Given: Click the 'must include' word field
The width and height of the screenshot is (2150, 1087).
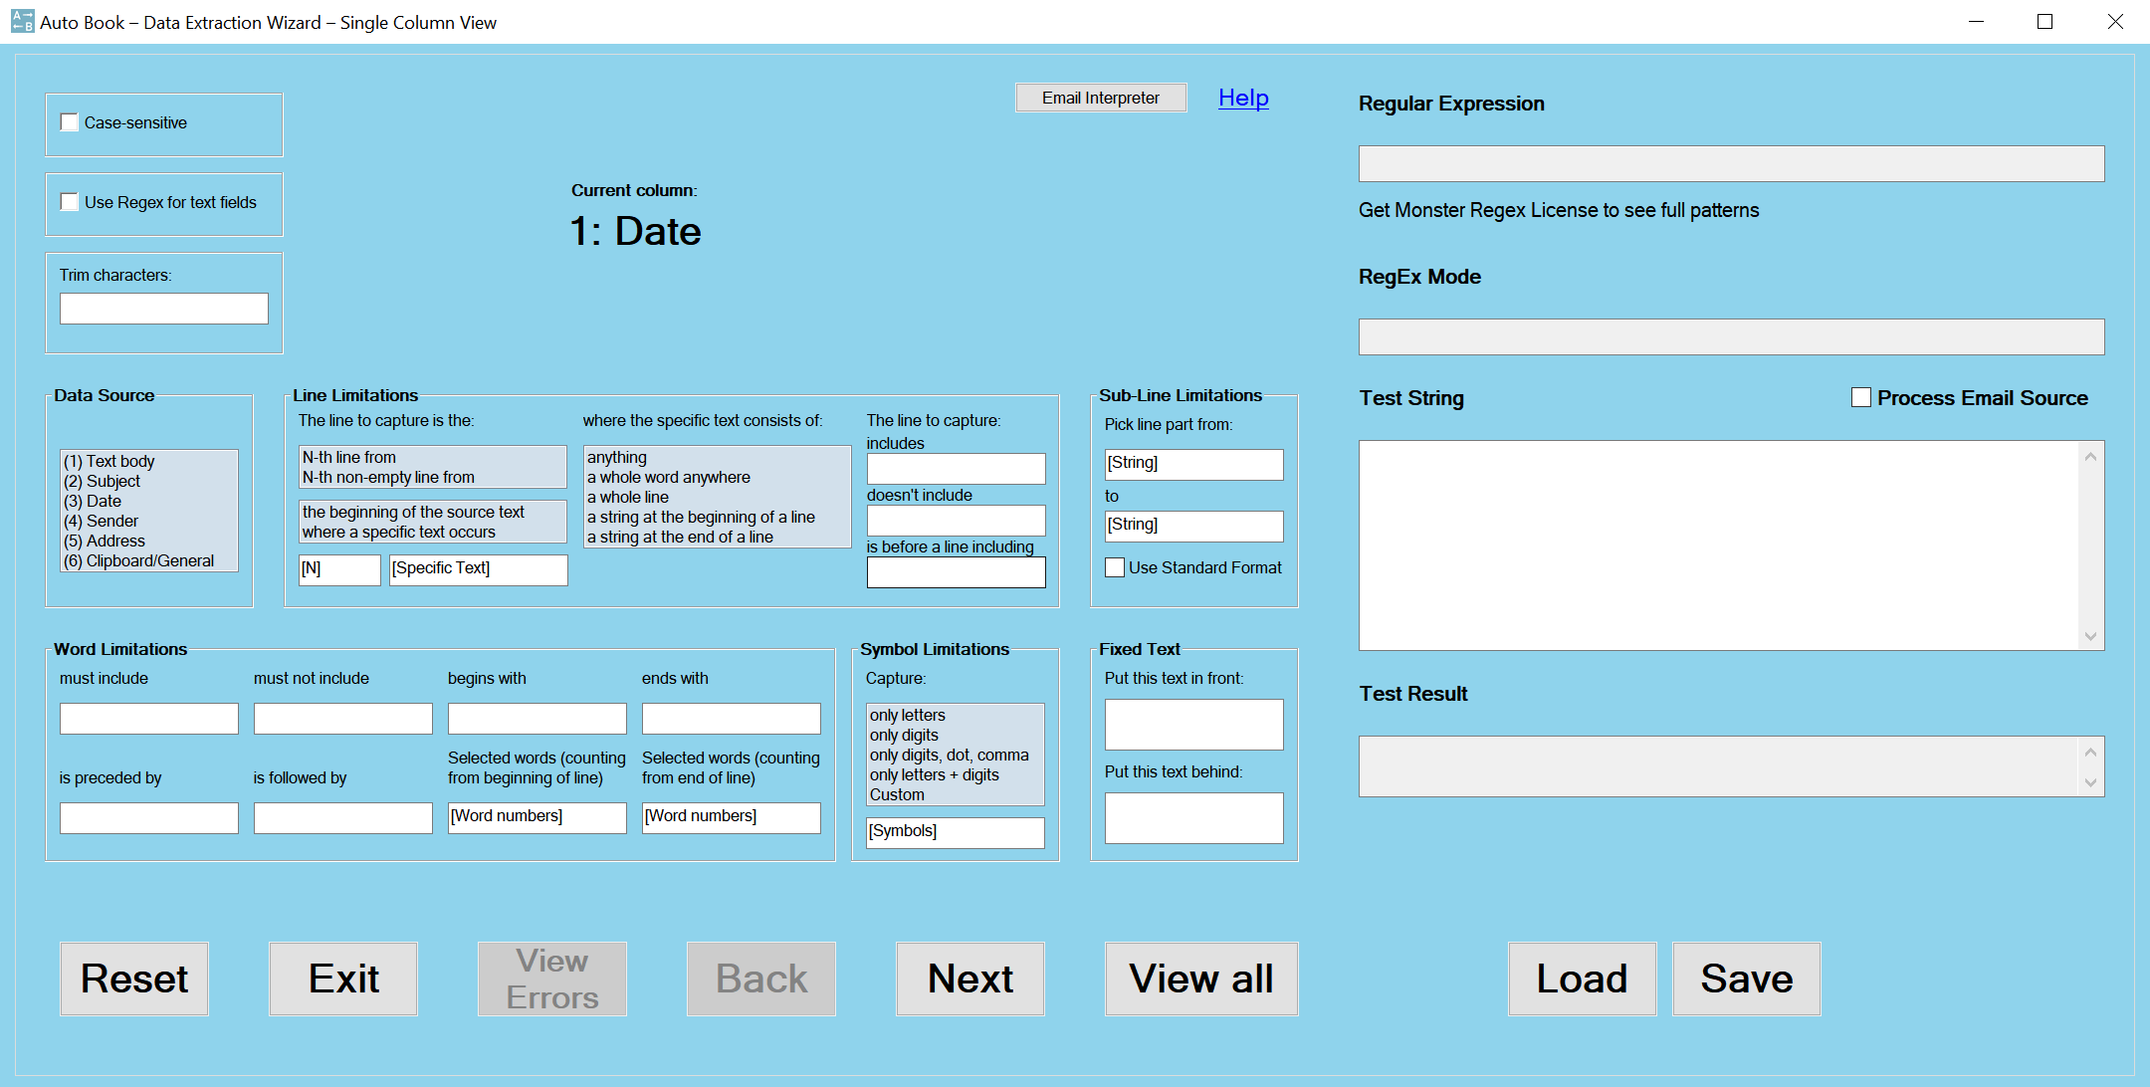Looking at the screenshot, I should [x=148, y=718].
